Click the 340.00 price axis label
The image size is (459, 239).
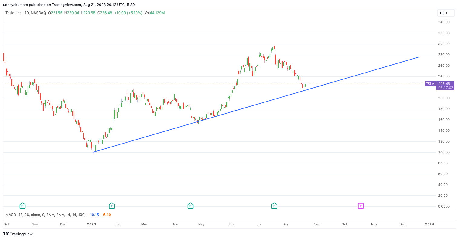[x=444, y=22]
